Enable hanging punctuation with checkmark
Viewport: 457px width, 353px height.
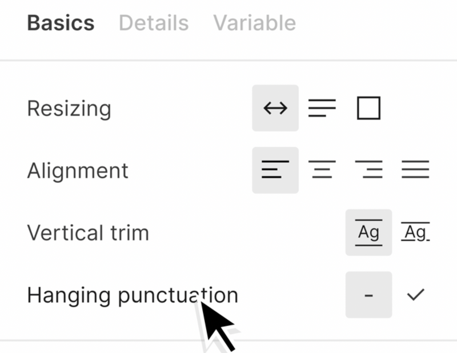click(415, 295)
